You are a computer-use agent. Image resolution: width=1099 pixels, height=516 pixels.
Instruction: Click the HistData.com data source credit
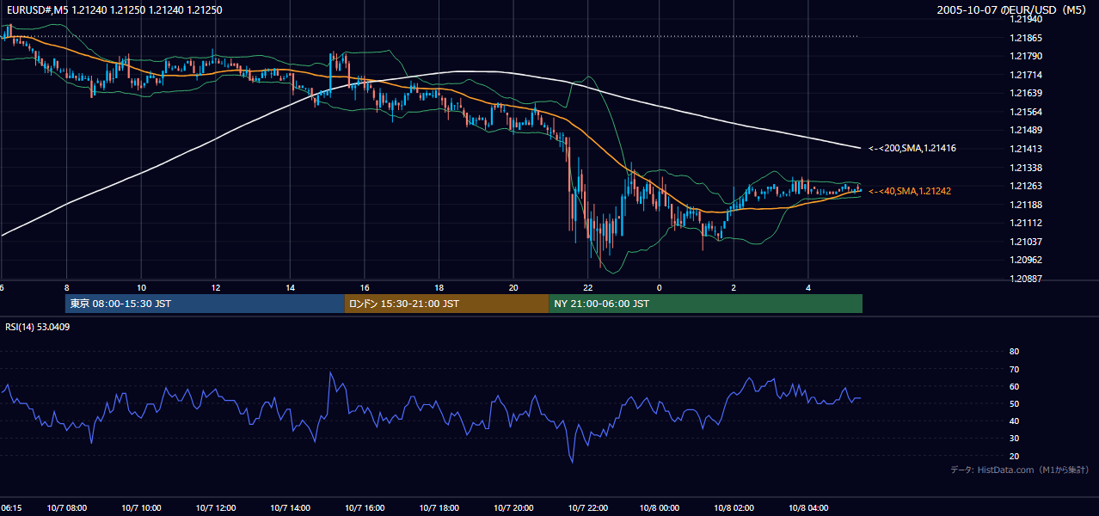[x=1020, y=470]
